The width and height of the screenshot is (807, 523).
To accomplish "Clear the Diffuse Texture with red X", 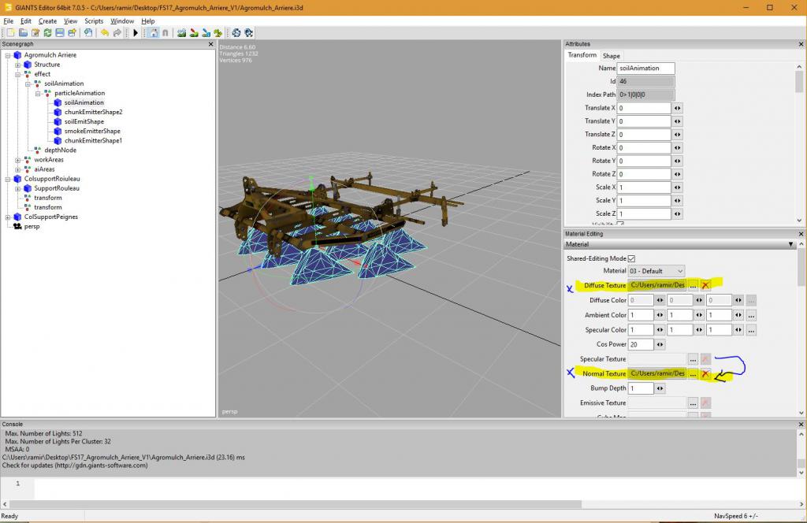I will click(x=705, y=285).
